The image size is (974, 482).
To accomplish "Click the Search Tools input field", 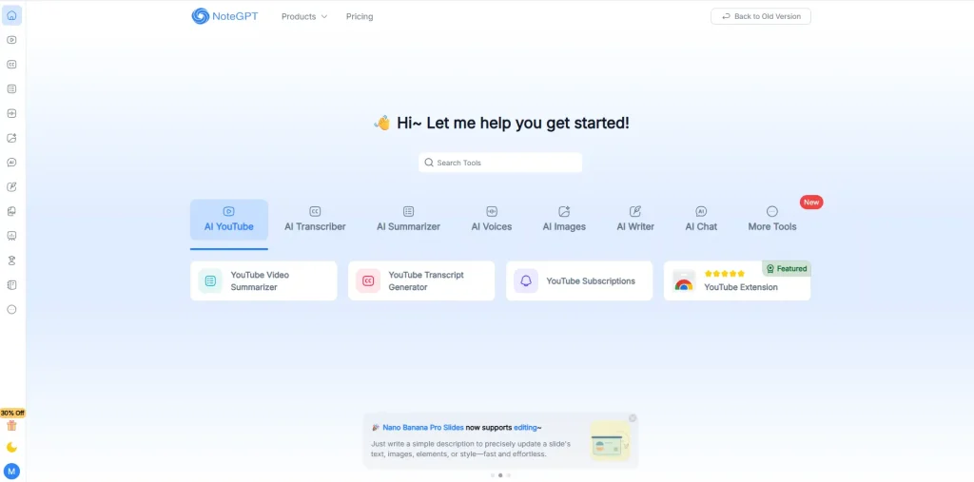I will 500,163.
